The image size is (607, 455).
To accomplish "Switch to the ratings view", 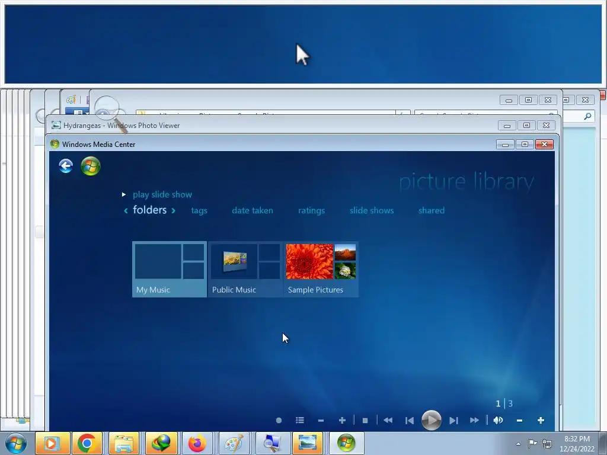I will (311, 210).
